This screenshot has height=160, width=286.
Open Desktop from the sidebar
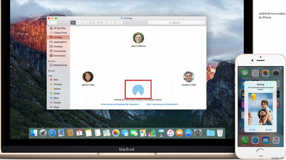(x=58, y=46)
